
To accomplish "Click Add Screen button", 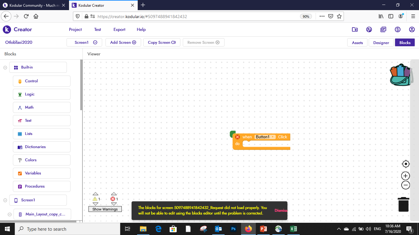I will 123,43.
